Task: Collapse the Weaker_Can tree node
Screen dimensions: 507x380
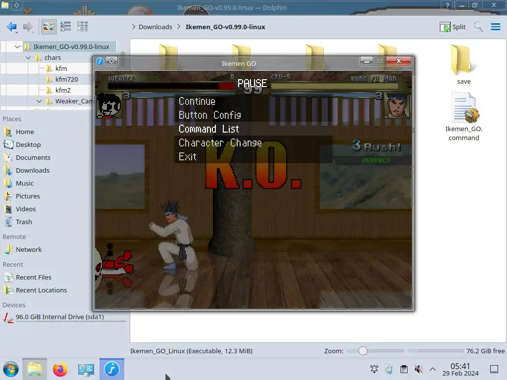Action: point(39,101)
